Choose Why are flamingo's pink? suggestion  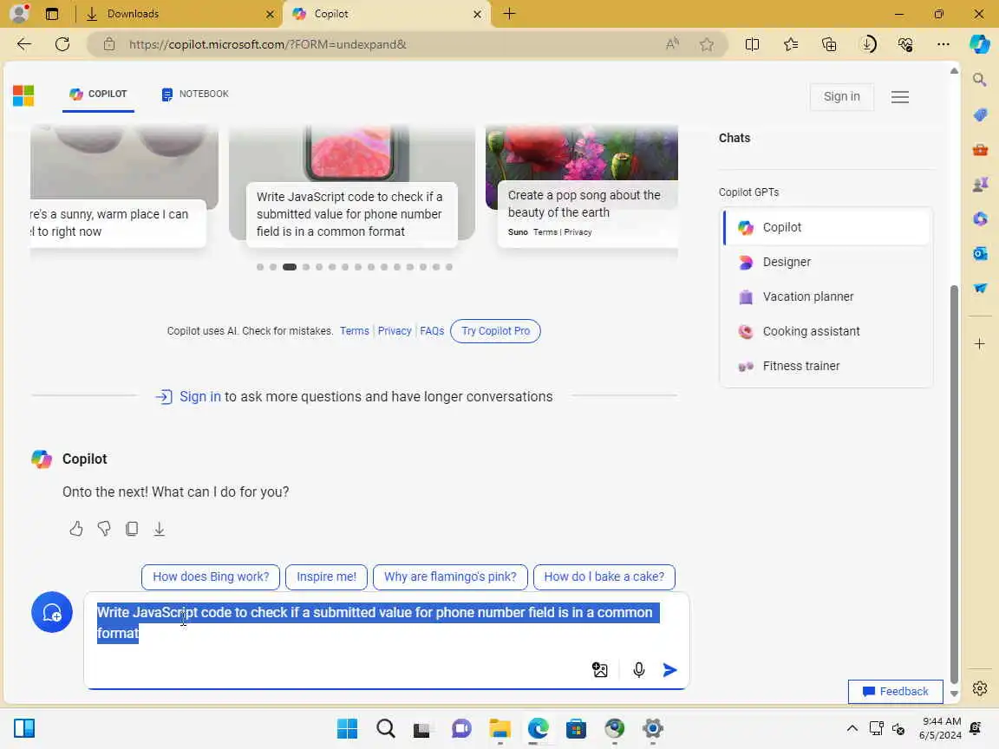(x=450, y=576)
